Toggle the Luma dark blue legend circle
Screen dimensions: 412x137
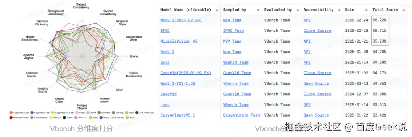(x=64, y=117)
